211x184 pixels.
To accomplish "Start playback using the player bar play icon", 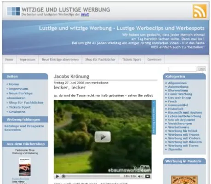I will tap(57, 176).
